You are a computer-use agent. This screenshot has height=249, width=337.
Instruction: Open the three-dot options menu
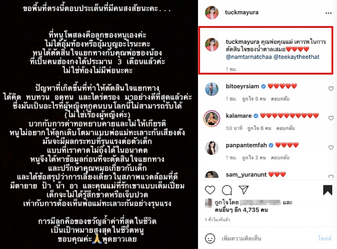[329, 13]
